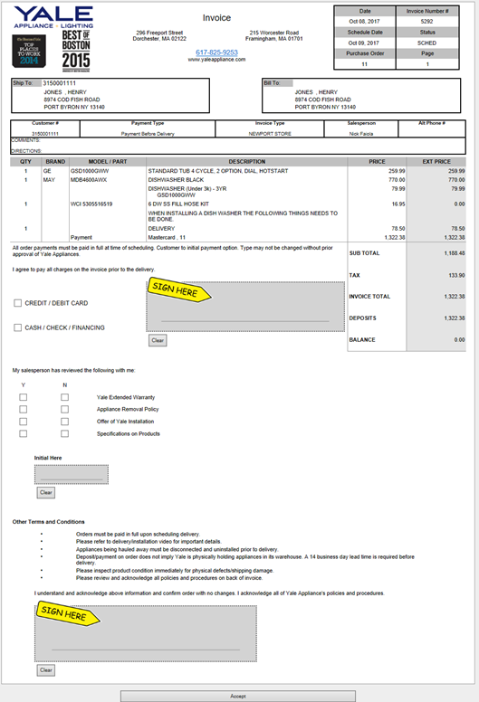This screenshot has height=702, width=479.
Task: Tick N for Offer of Yale Installation
Action: 65,422
